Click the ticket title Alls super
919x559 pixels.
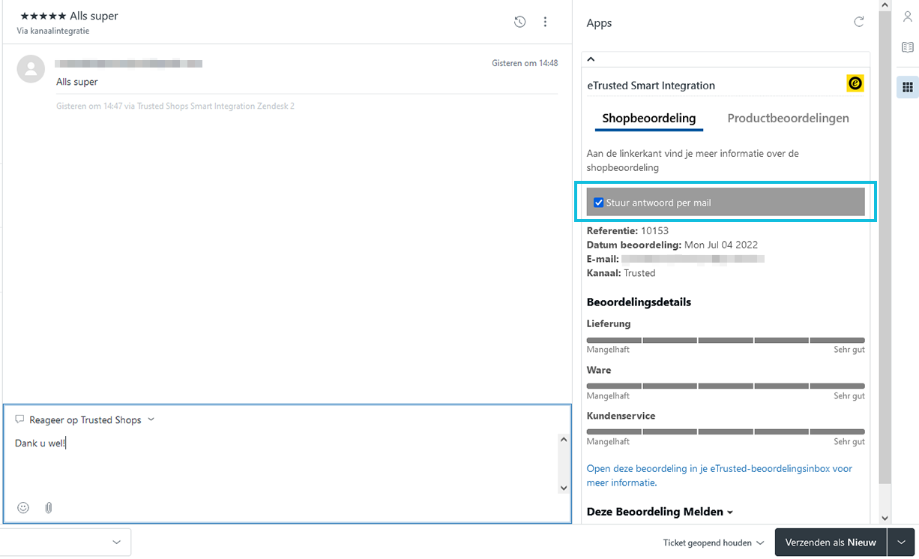(x=69, y=16)
